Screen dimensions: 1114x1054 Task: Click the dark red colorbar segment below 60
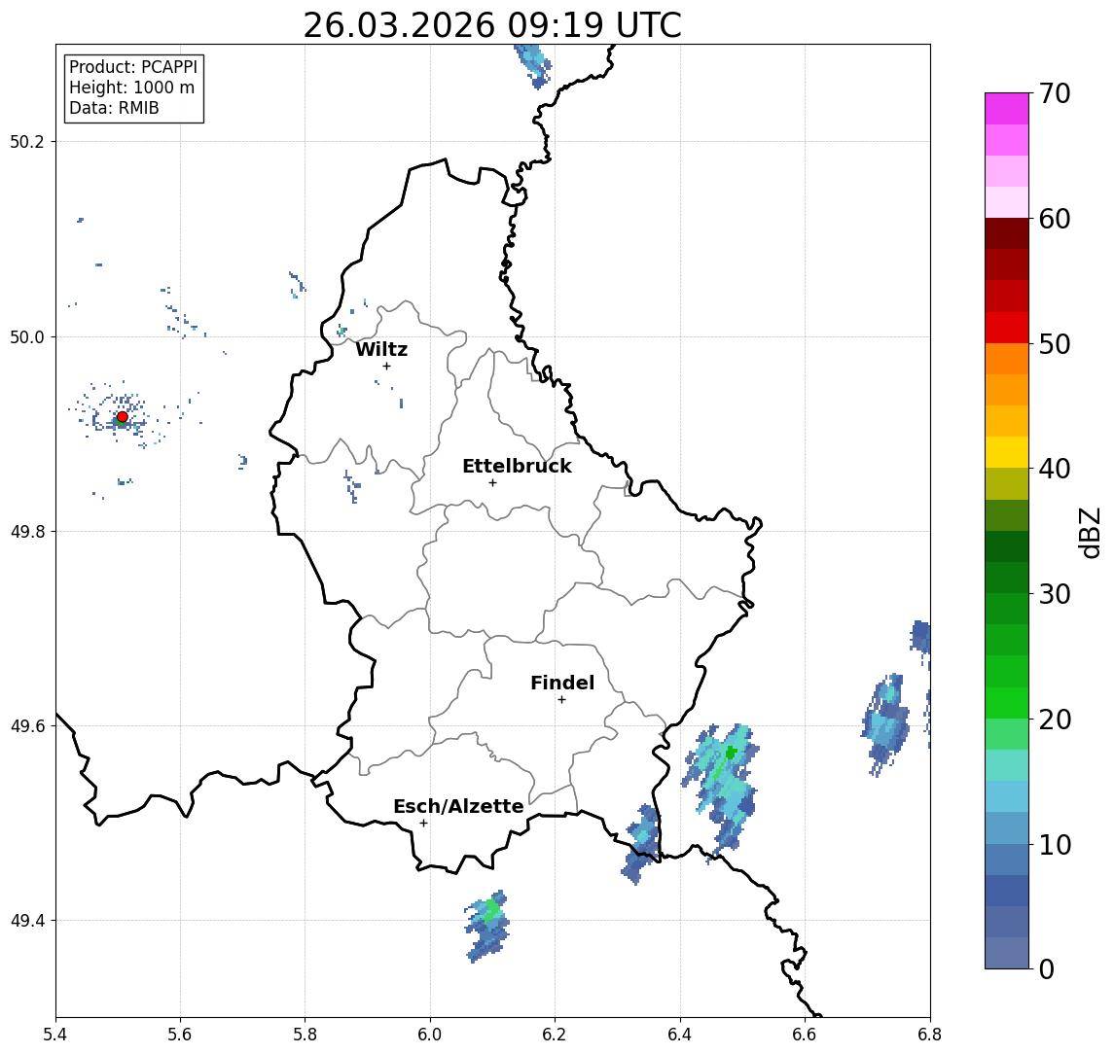pyautogui.click(x=1007, y=233)
